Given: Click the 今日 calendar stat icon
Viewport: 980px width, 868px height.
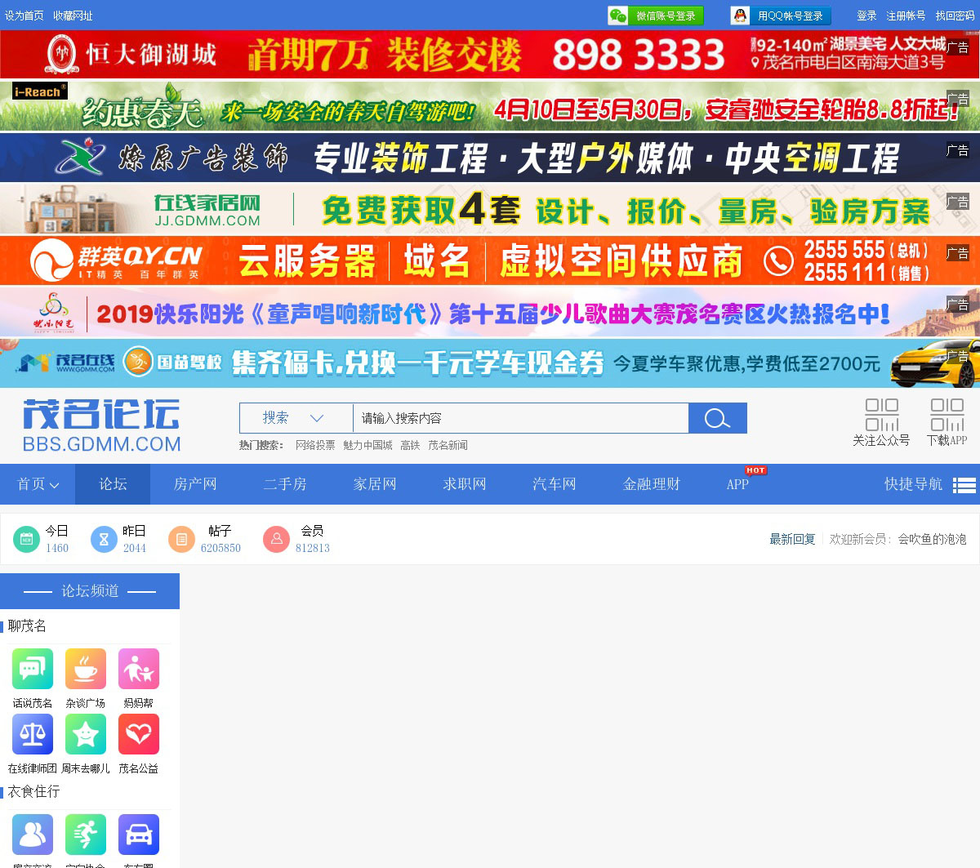Looking at the screenshot, I should pos(26,539).
